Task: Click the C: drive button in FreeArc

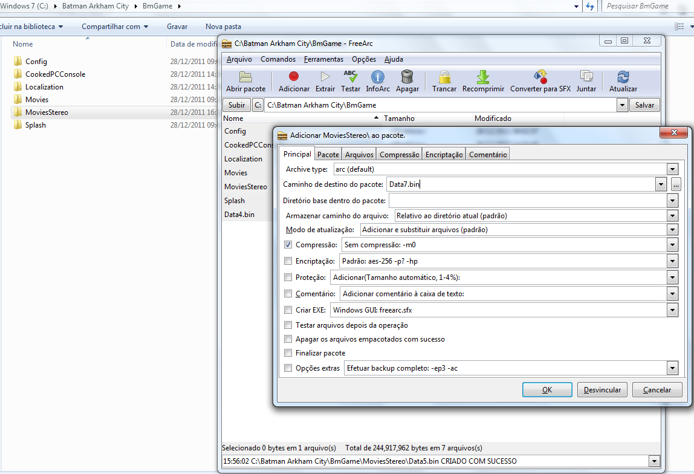Action: pos(257,105)
